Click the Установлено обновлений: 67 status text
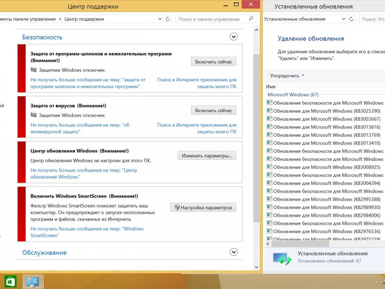This screenshot has height=289, width=385. 330,261
